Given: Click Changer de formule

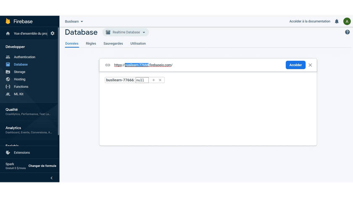Looking at the screenshot, I should pos(42,166).
